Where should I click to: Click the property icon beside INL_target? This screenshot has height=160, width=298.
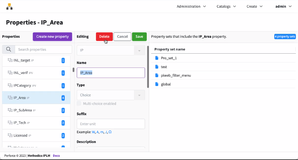tap(10, 60)
